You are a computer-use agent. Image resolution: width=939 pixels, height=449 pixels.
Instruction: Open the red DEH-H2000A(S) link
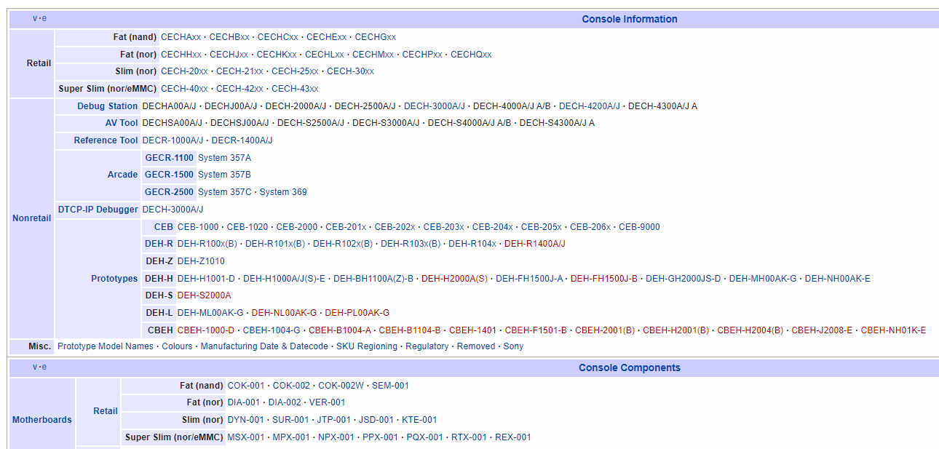click(x=455, y=279)
